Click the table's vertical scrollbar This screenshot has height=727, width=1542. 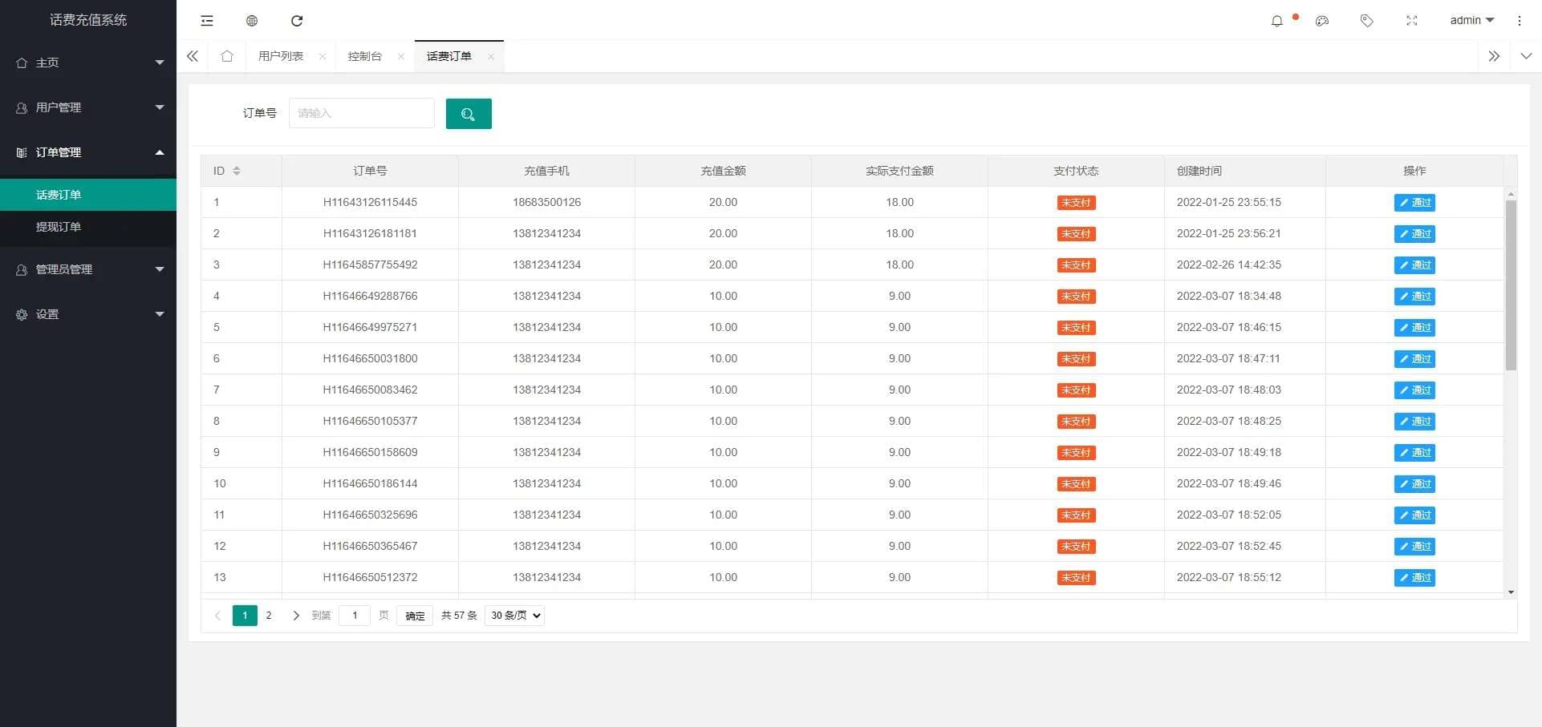click(1511, 285)
